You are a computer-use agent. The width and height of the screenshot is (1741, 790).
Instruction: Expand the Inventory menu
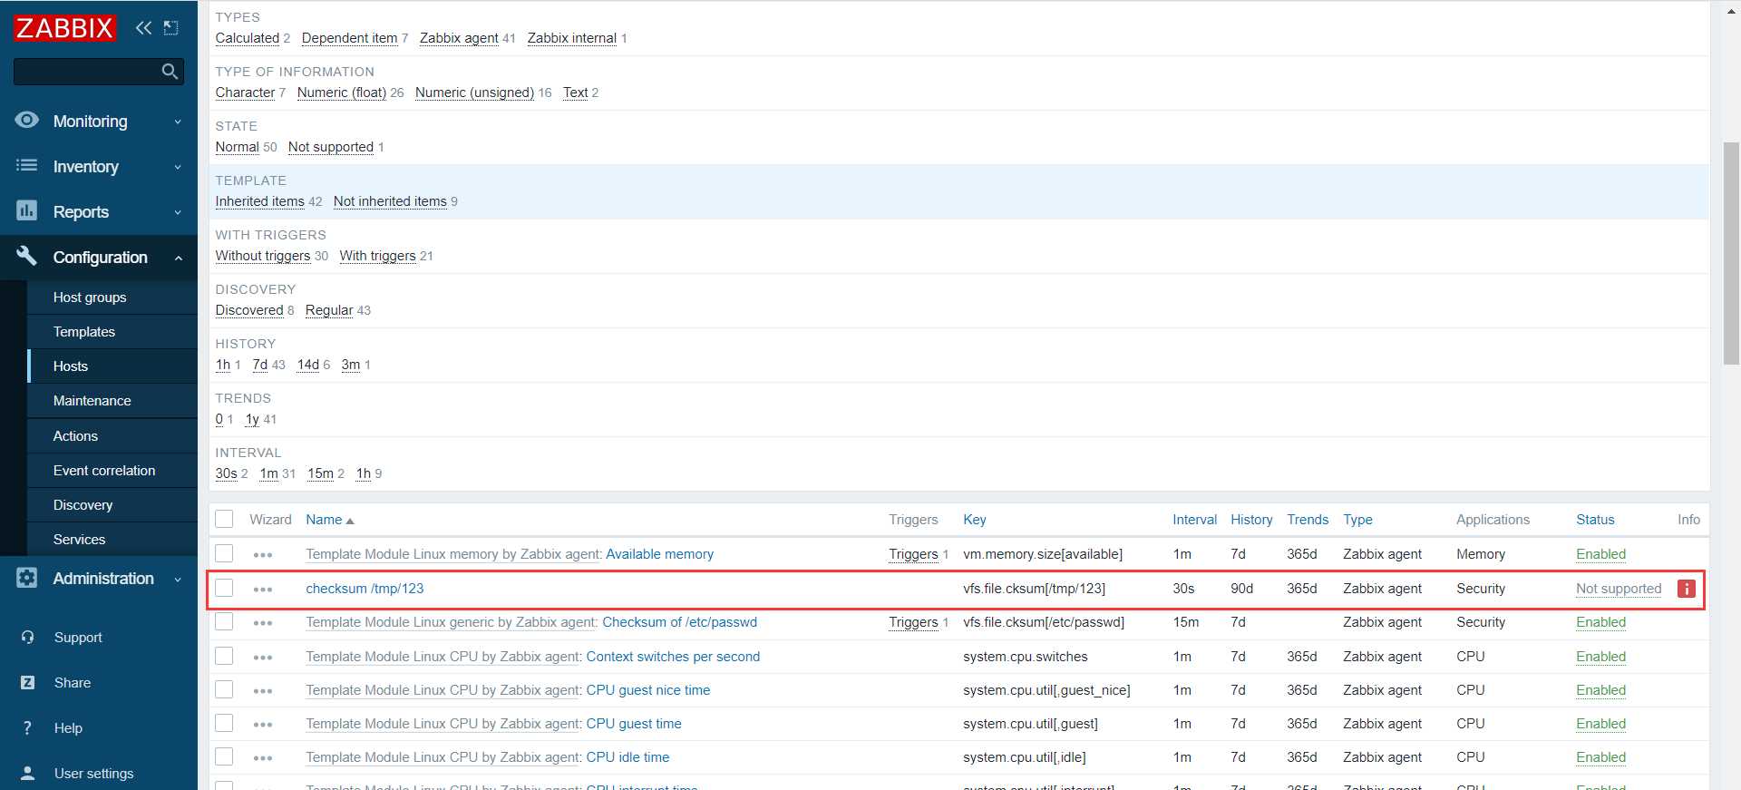pos(99,166)
